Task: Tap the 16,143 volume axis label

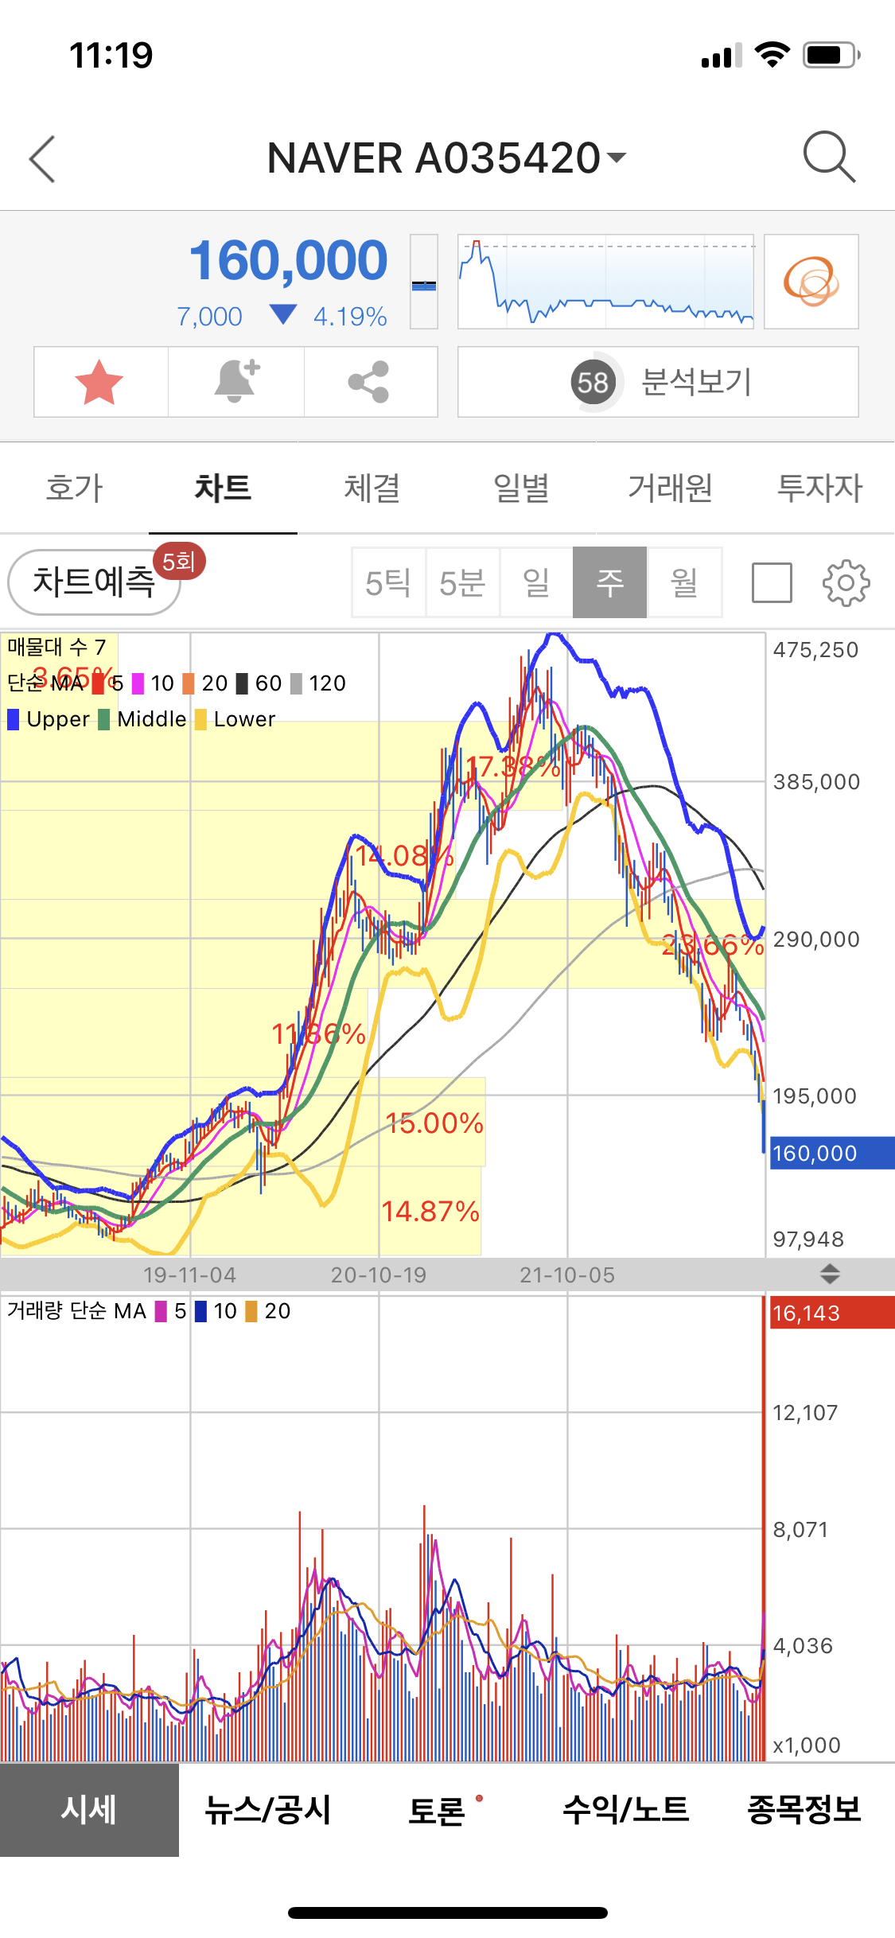Action: [x=832, y=1313]
